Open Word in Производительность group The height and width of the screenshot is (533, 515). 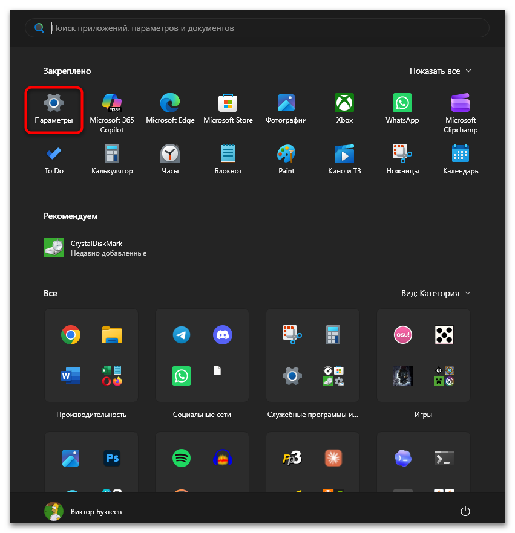point(71,376)
